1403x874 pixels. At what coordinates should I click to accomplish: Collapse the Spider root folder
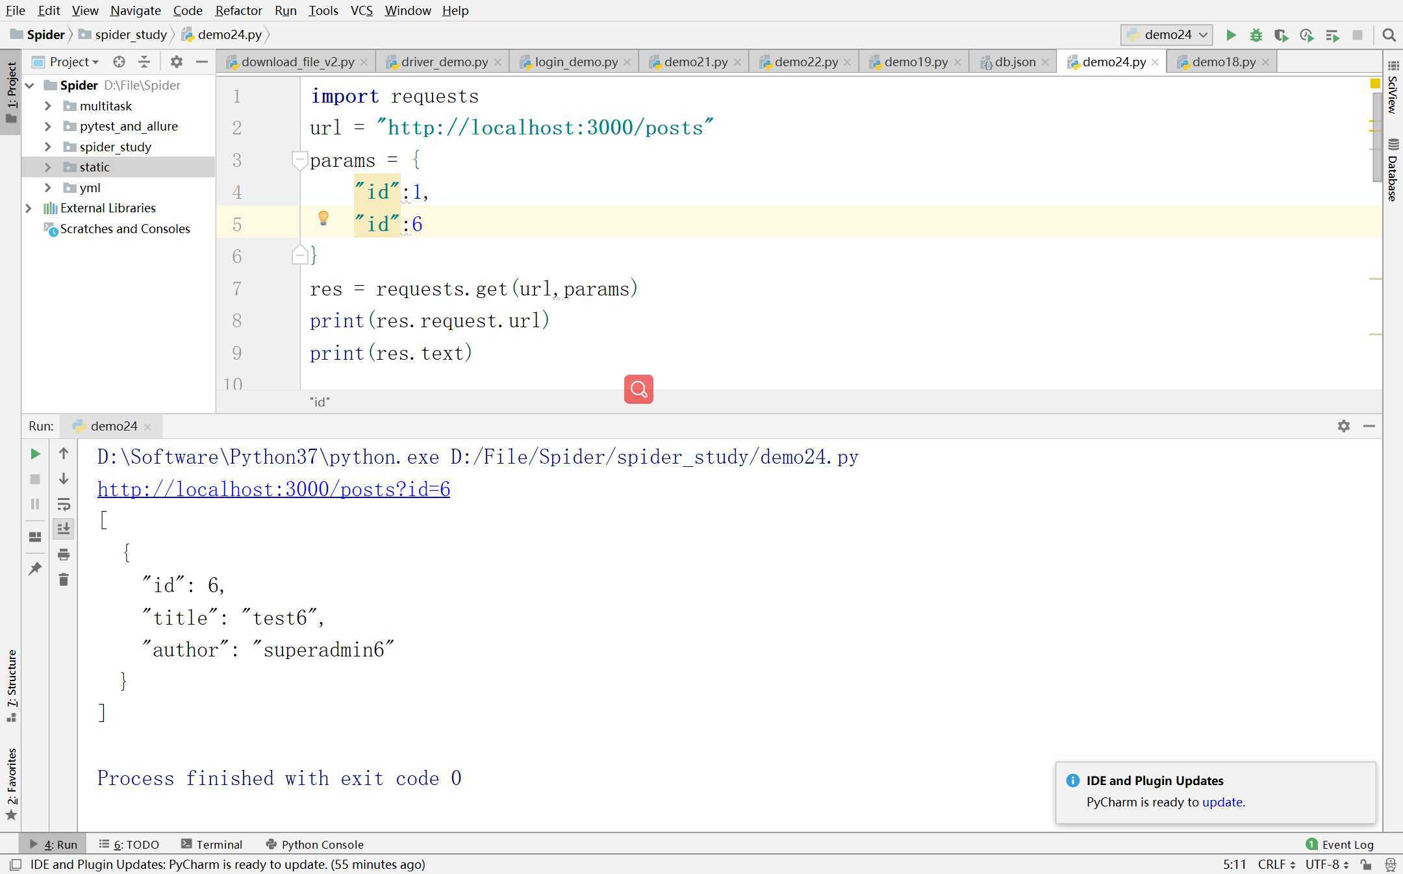pyautogui.click(x=29, y=85)
